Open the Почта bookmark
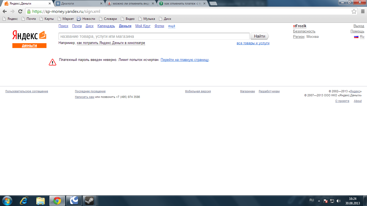Image resolution: width=367 pixels, height=206 pixels. [29, 19]
